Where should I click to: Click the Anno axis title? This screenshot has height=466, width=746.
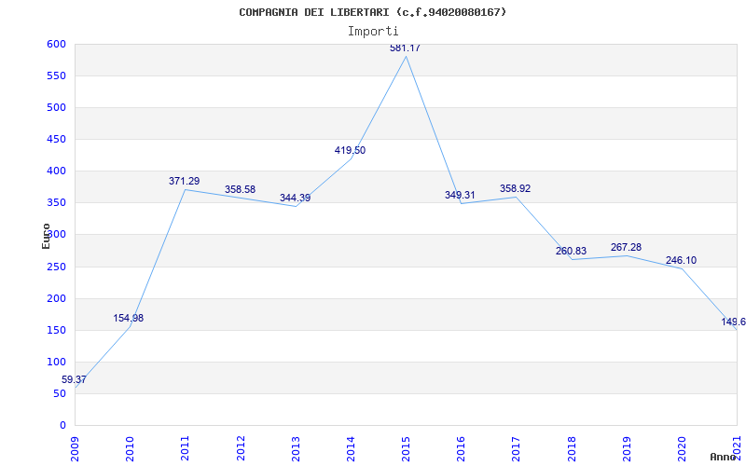pyautogui.click(x=724, y=457)
